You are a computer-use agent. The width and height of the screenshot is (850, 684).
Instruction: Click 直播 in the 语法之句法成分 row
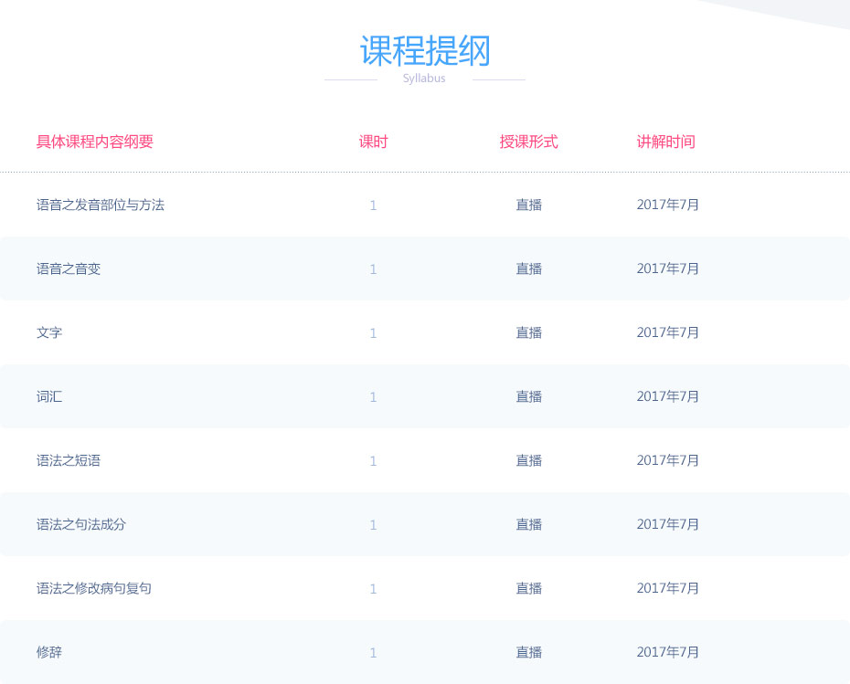(x=529, y=524)
